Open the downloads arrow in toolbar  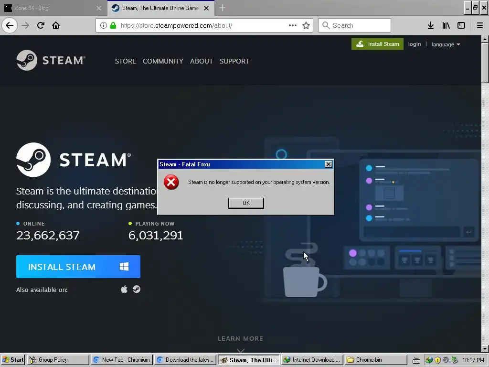tap(431, 25)
